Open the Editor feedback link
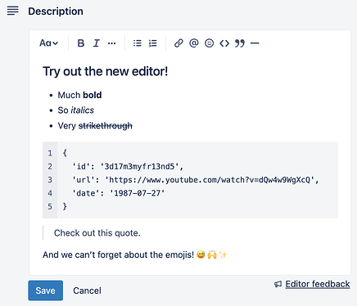This screenshot has height=306, width=357. click(x=318, y=284)
